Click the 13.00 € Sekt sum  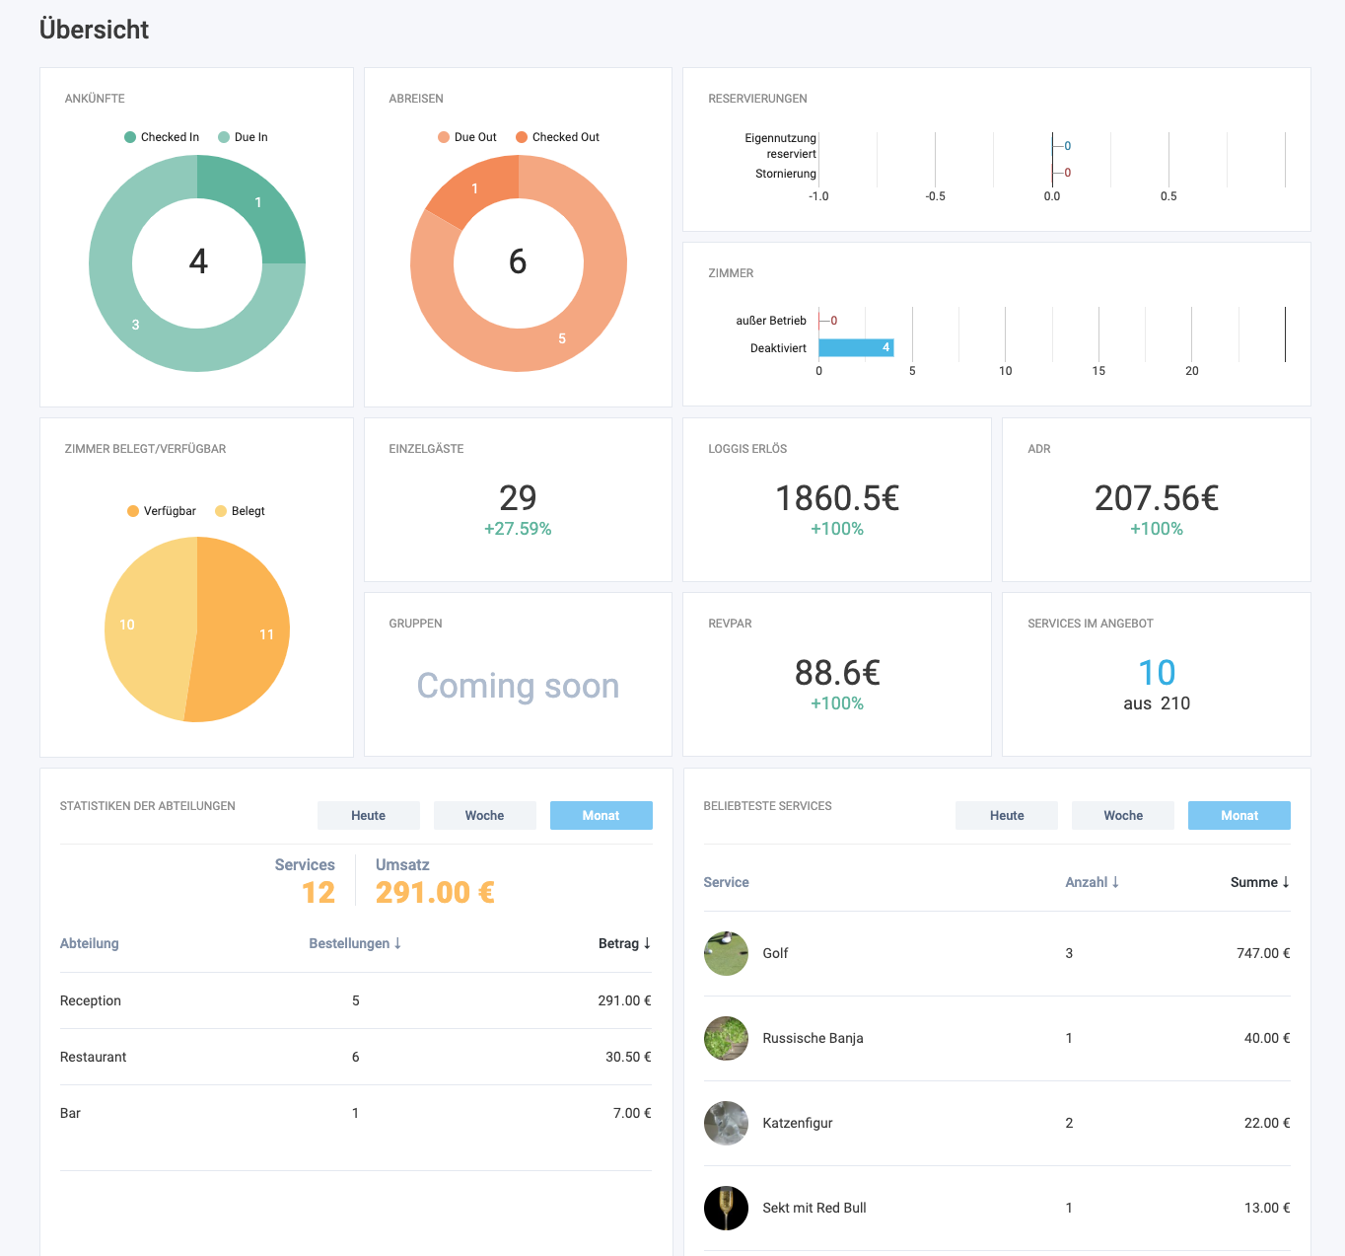tap(1267, 1208)
